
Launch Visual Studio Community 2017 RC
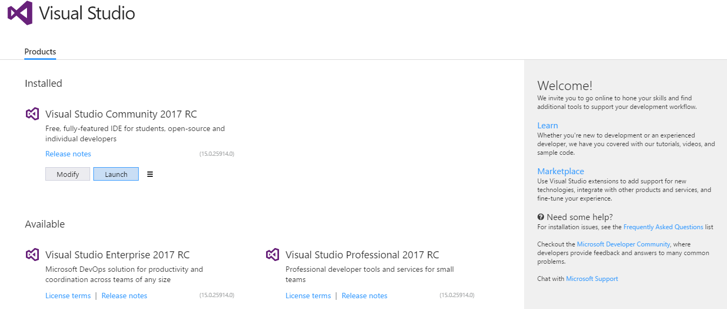(x=116, y=174)
